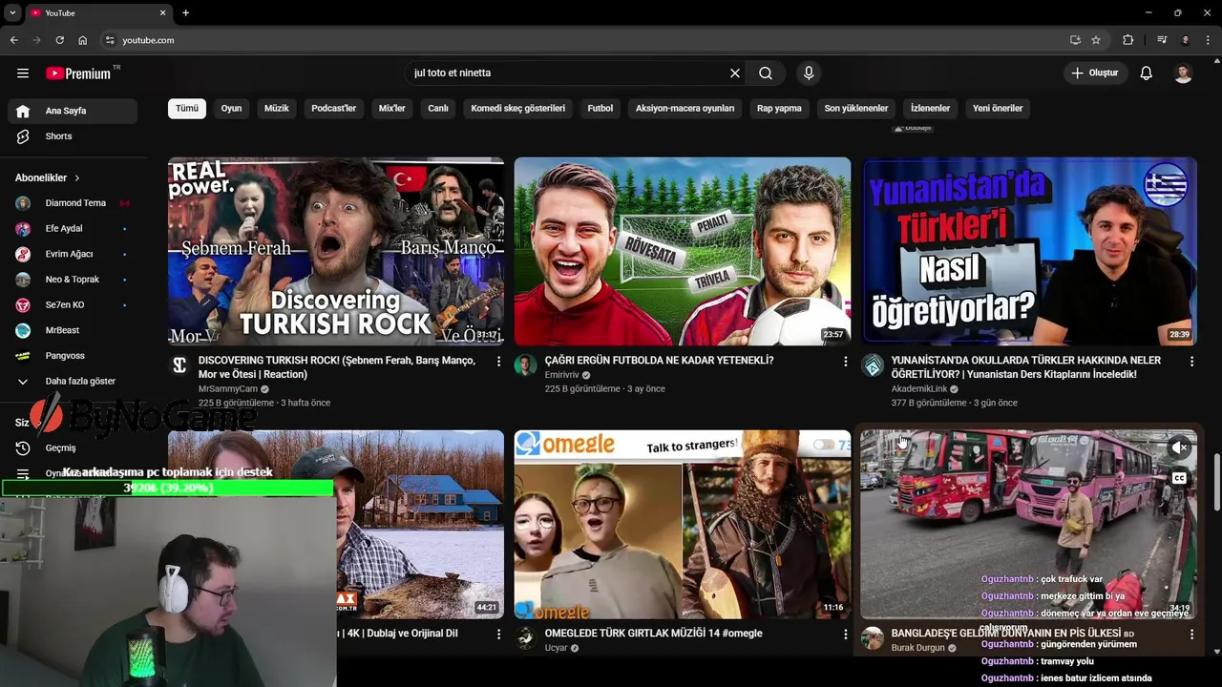The width and height of the screenshot is (1222, 687).
Task: Open options for Bangladeş'e Geldim video
Action: [x=1191, y=635]
